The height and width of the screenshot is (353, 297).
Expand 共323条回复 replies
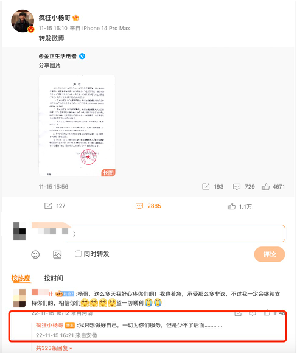[x=54, y=348]
